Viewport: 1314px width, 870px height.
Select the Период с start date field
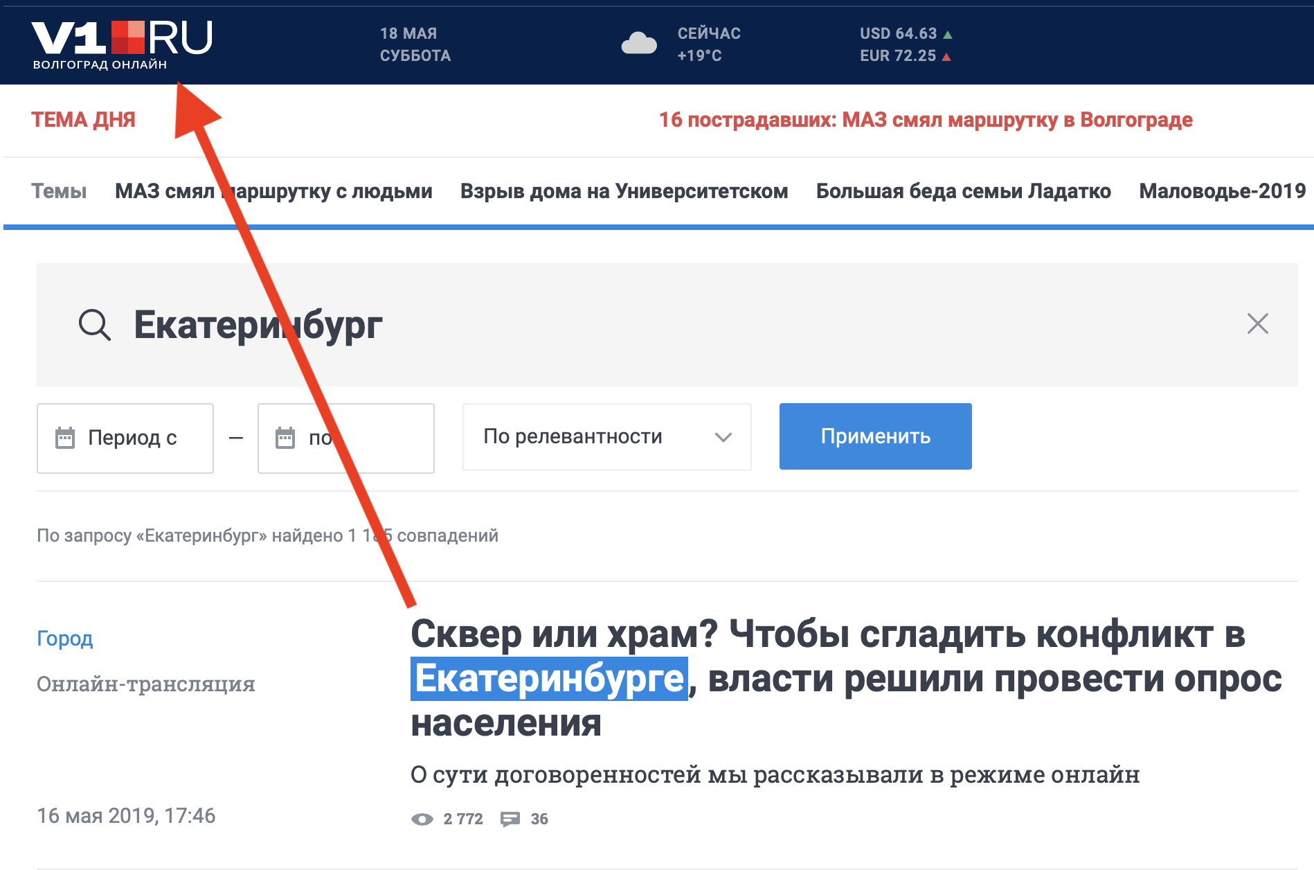click(x=125, y=438)
